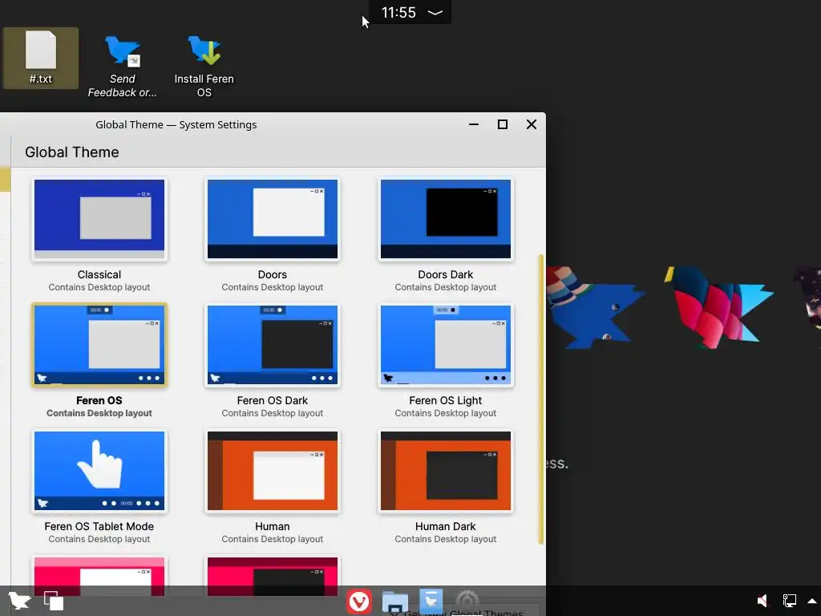Click the blue pixelated bird wallpaper thumbnail
The width and height of the screenshot is (821, 616).
click(x=594, y=307)
